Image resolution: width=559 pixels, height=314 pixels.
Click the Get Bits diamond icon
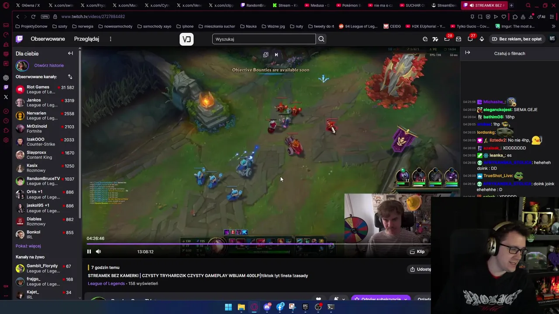(x=482, y=39)
